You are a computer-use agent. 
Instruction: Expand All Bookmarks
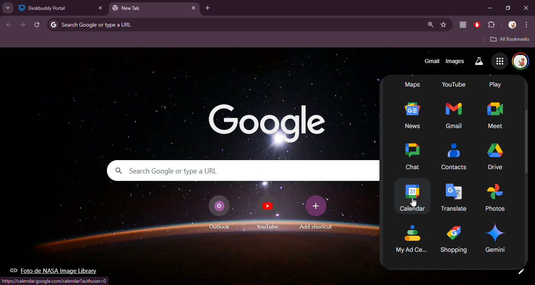(510, 39)
